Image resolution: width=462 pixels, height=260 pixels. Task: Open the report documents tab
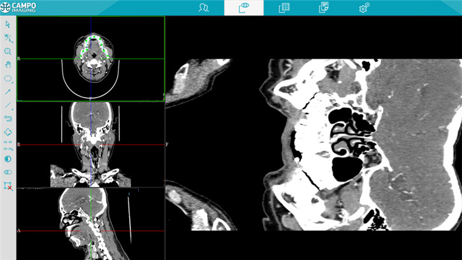coord(324,8)
